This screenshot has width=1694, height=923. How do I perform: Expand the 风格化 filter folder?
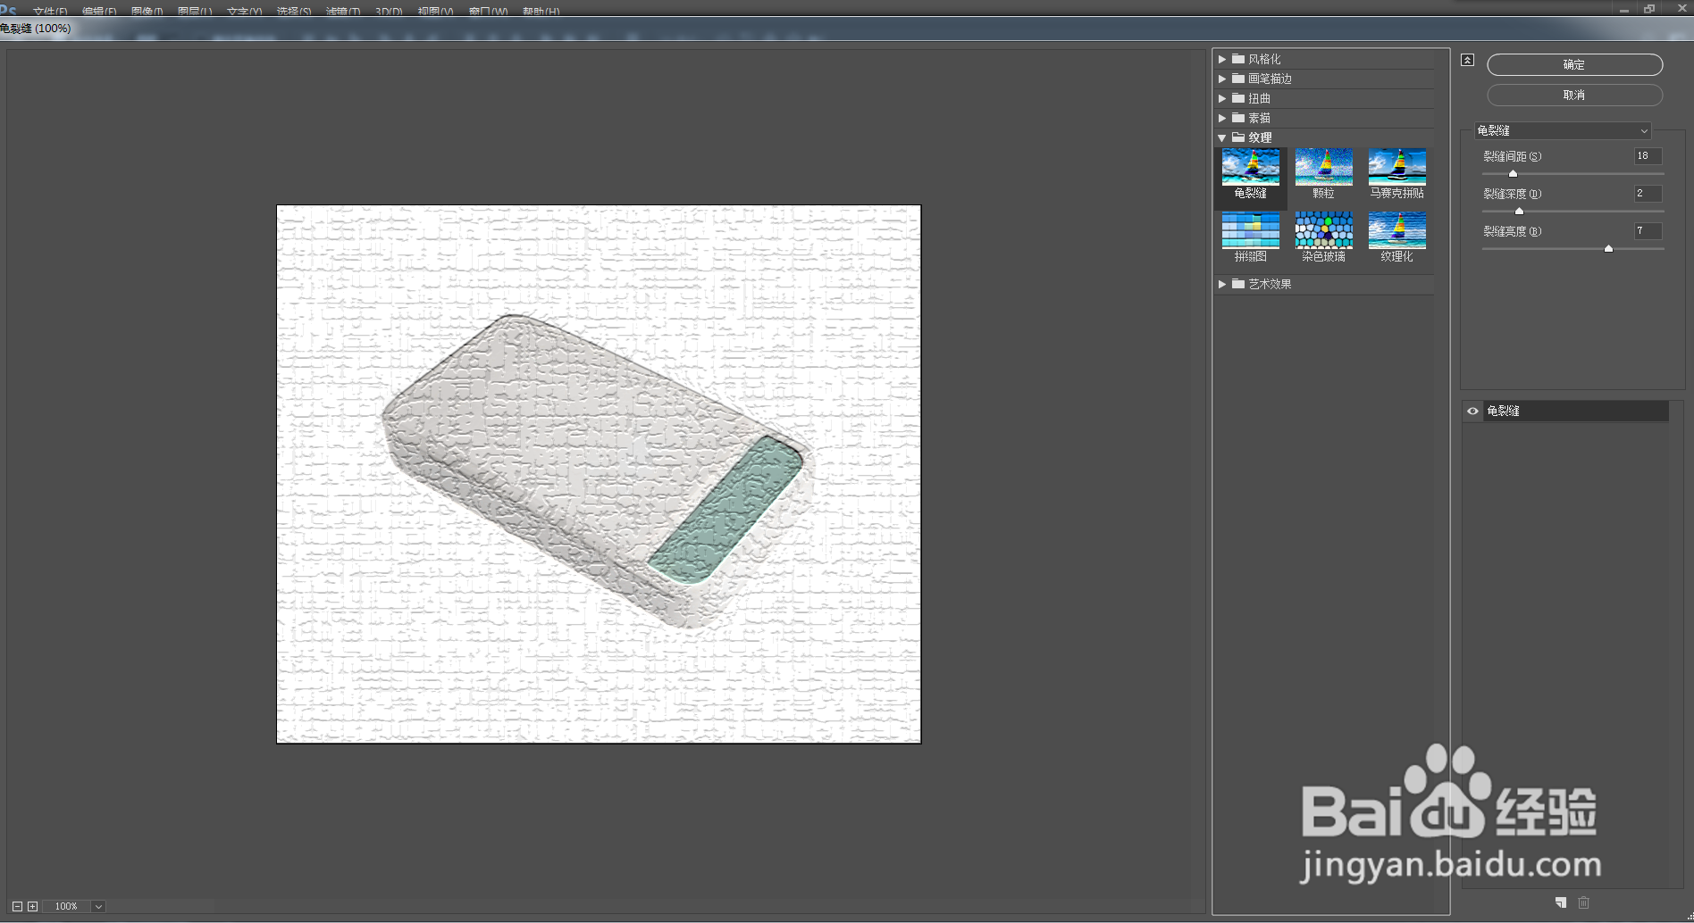click(x=1222, y=59)
